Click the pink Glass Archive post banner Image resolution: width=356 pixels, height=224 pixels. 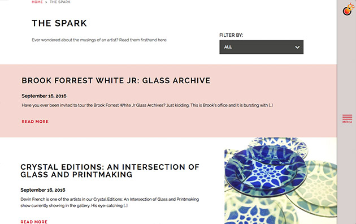pyautogui.click(x=168, y=101)
